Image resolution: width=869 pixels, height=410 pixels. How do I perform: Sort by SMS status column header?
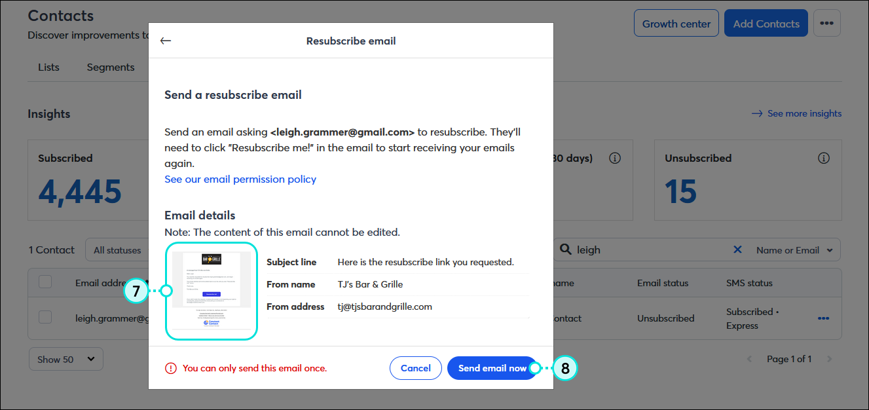(749, 283)
